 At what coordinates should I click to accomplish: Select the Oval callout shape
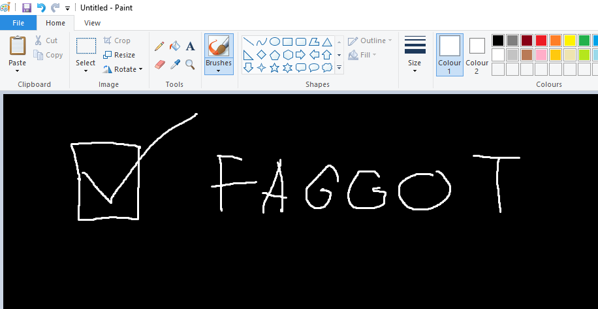coord(314,68)
